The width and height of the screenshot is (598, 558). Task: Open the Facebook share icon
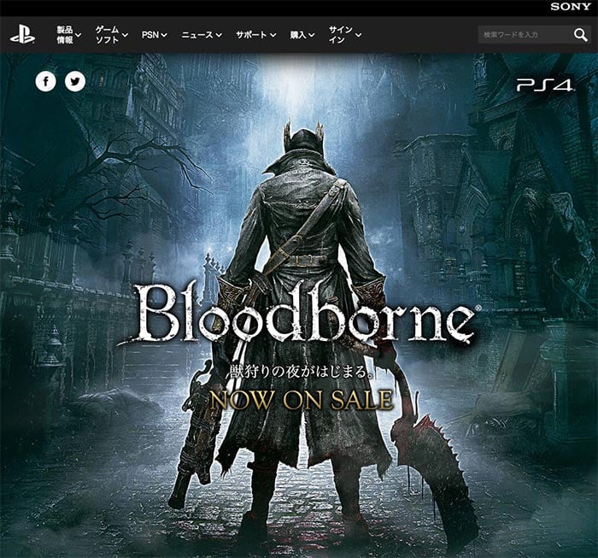pos(46,82)
